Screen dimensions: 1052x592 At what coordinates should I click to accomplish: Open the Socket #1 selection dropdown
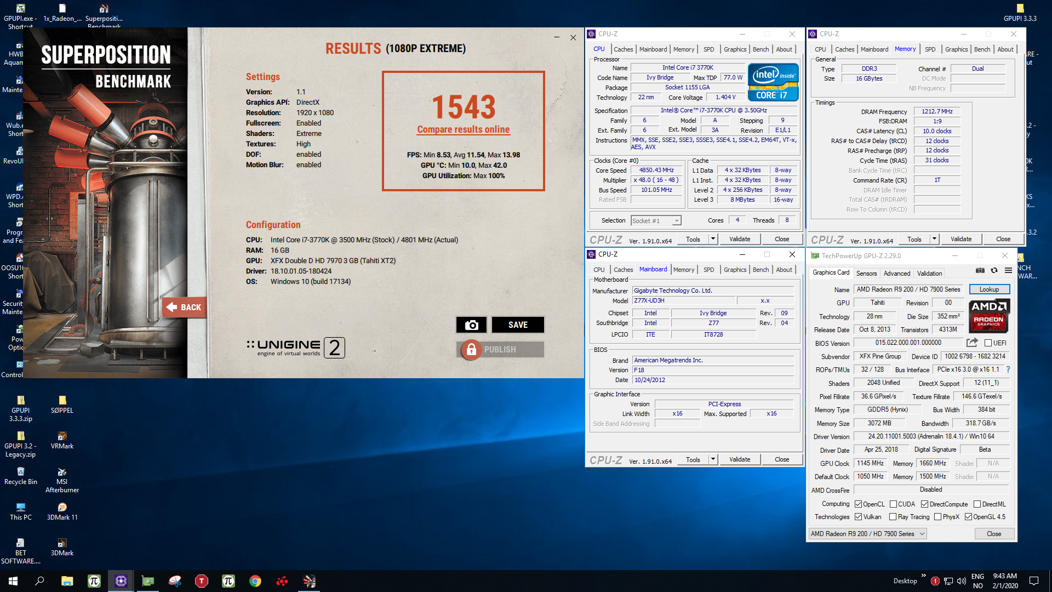[655, 220]
